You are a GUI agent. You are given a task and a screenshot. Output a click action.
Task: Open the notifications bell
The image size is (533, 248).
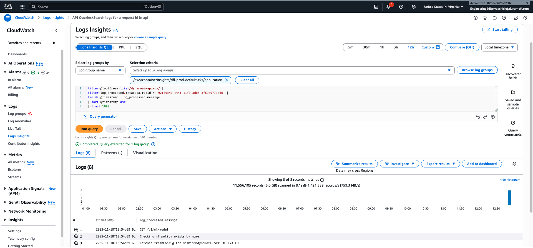(388, 7)
